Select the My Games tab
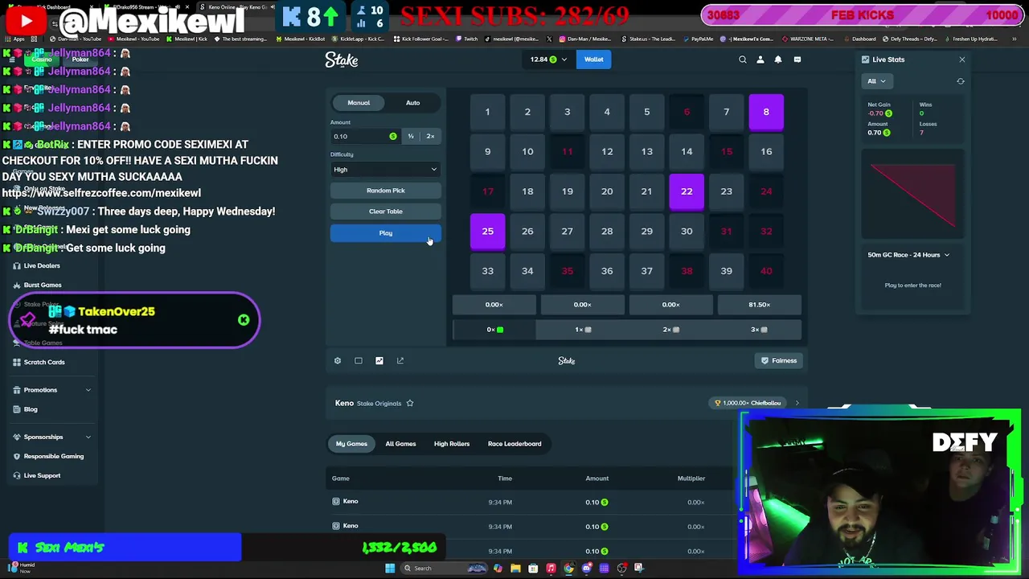 351,444
